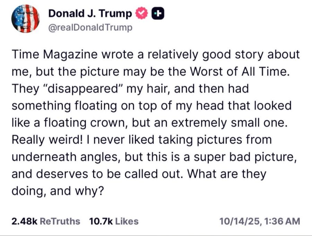Click the final question "doing, and why?"

coord(58,191)
